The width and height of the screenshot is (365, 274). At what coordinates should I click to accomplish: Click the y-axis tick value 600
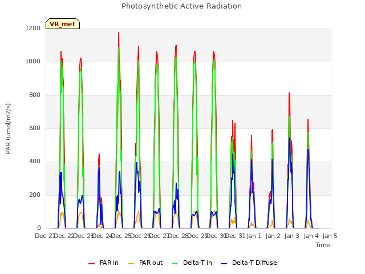(35, 128)
